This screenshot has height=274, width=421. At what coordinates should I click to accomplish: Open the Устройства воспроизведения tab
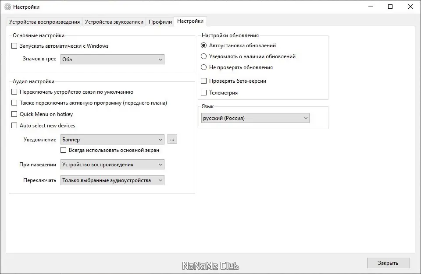[x=44, y=22]
